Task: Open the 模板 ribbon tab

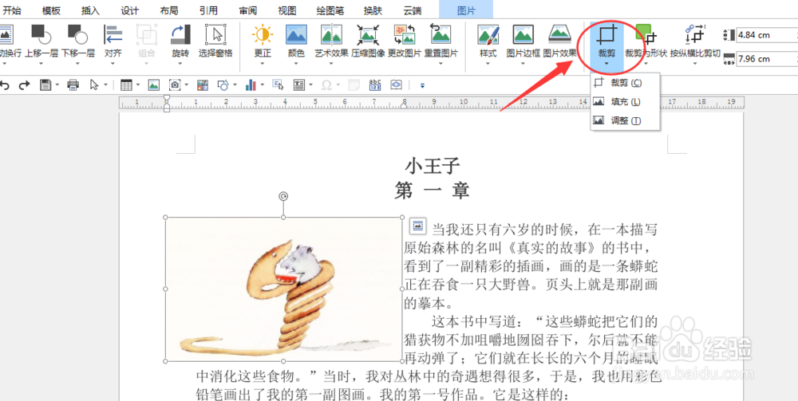Action: tap(51, 10)
